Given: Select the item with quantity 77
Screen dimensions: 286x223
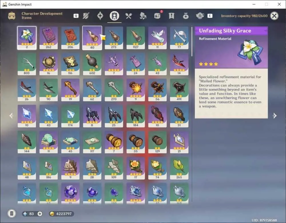Looking at the screenshot, I should [179, 38].
